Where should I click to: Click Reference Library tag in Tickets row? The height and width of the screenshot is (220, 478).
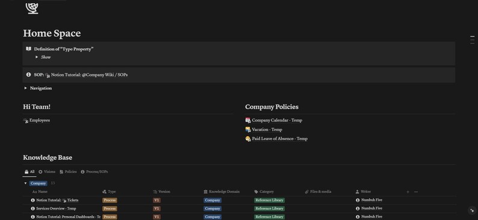[x=270, y=200]
